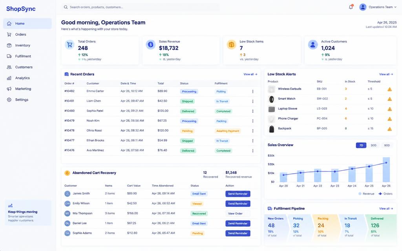Image resolution: width=402 pixels, height=251 pixels.
Task: Open Analytics from the sidebar
Action: [27, 78]
